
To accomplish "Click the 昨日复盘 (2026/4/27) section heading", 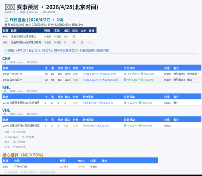I will pos(34,20).
